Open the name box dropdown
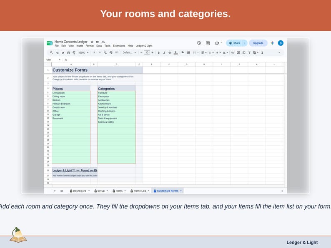331x248 pixels. point(60,60)
